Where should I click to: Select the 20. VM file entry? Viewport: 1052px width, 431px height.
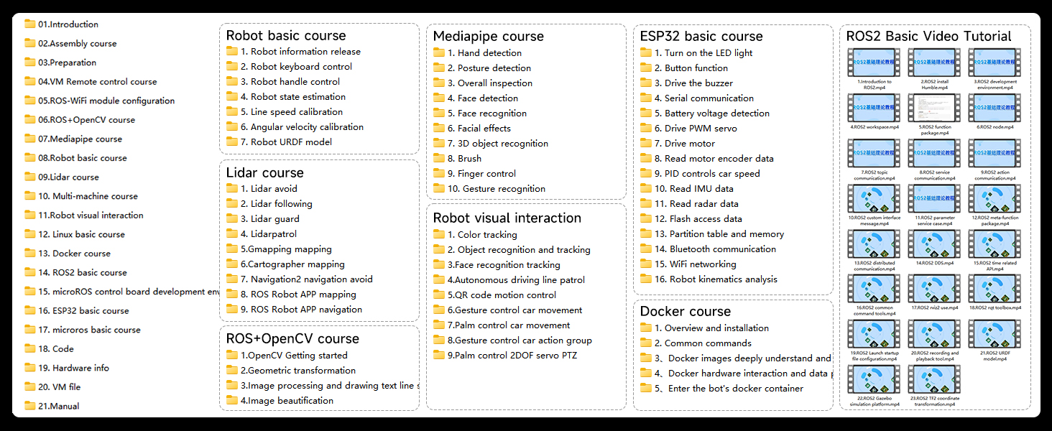point(60,386)
